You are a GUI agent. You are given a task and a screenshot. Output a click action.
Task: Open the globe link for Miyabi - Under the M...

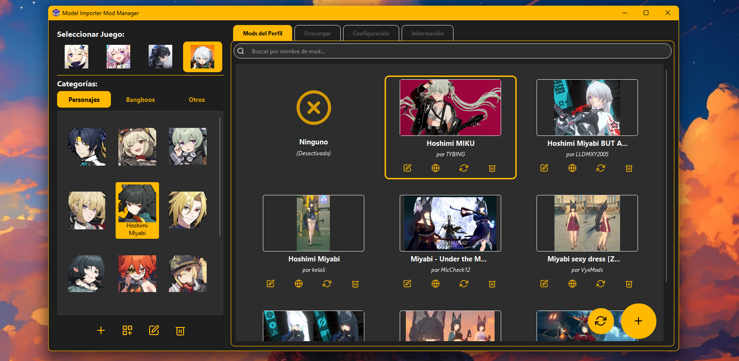(435, 284)
